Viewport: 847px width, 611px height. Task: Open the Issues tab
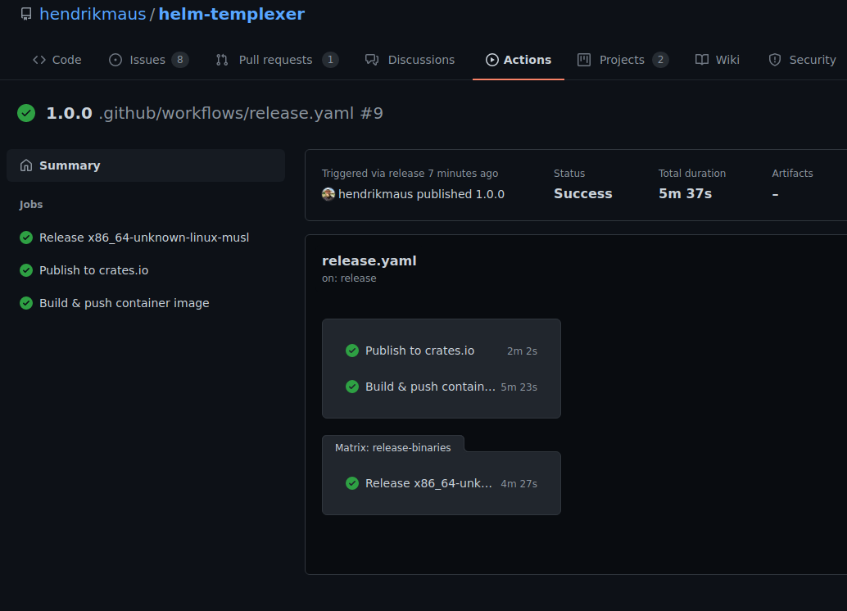click(148, 60)
